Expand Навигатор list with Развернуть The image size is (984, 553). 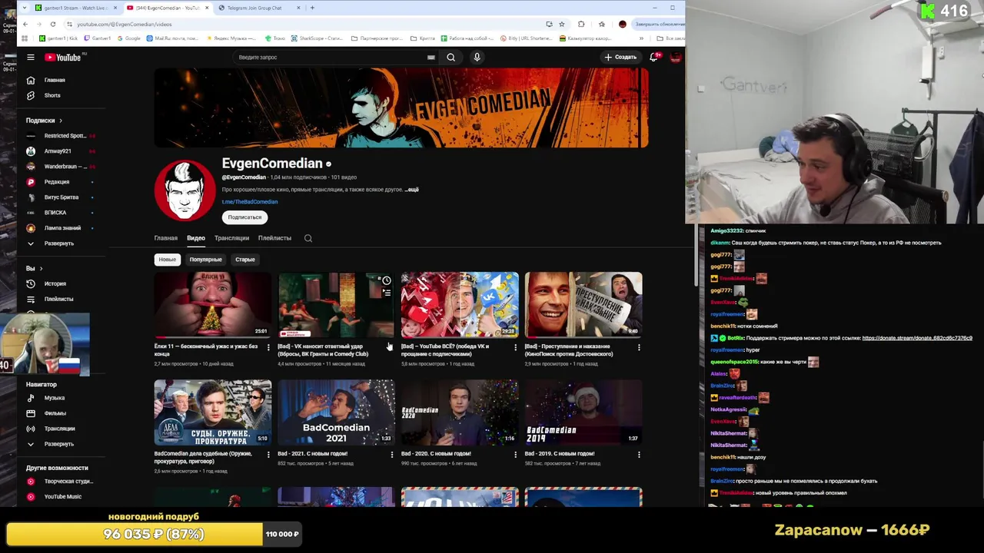(58, 444)
